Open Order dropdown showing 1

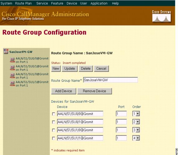(x=136, y=114)
